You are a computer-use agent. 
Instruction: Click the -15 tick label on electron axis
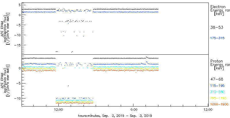point(18,45)
